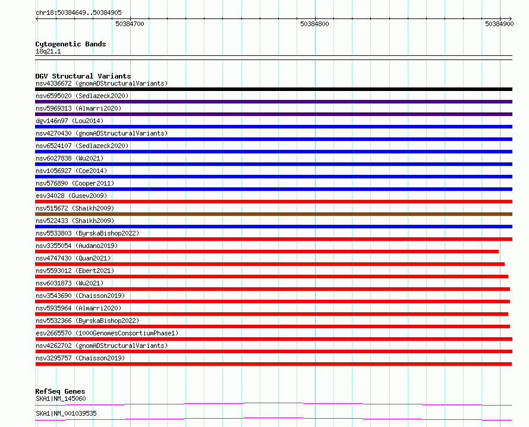
Task: Open nsv6524107 (Sedlazeck2020) variant label
Action: (82, 146)
